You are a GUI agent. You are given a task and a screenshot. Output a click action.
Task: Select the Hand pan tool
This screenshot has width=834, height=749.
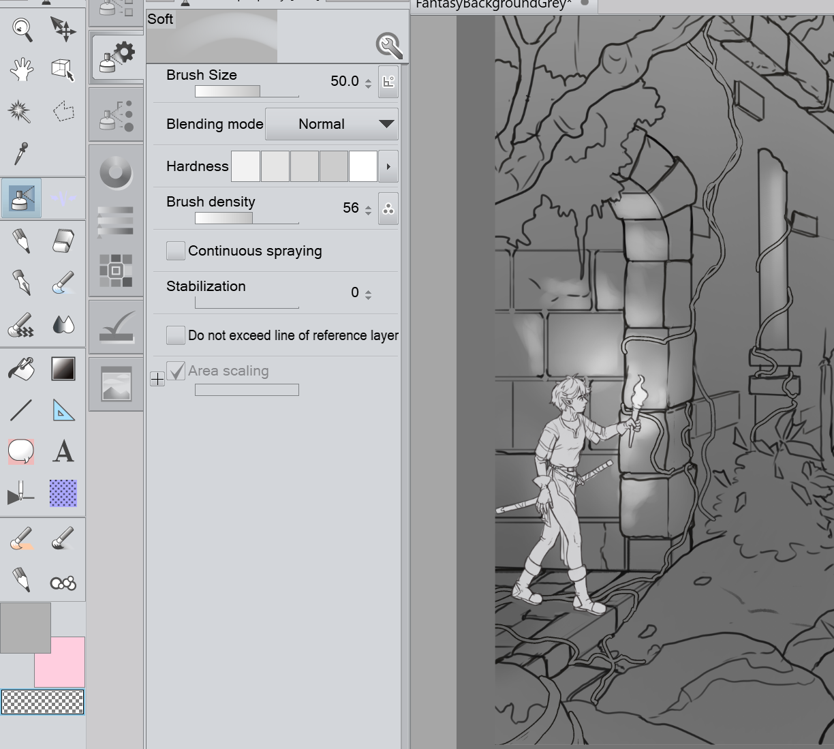[22, 70]
